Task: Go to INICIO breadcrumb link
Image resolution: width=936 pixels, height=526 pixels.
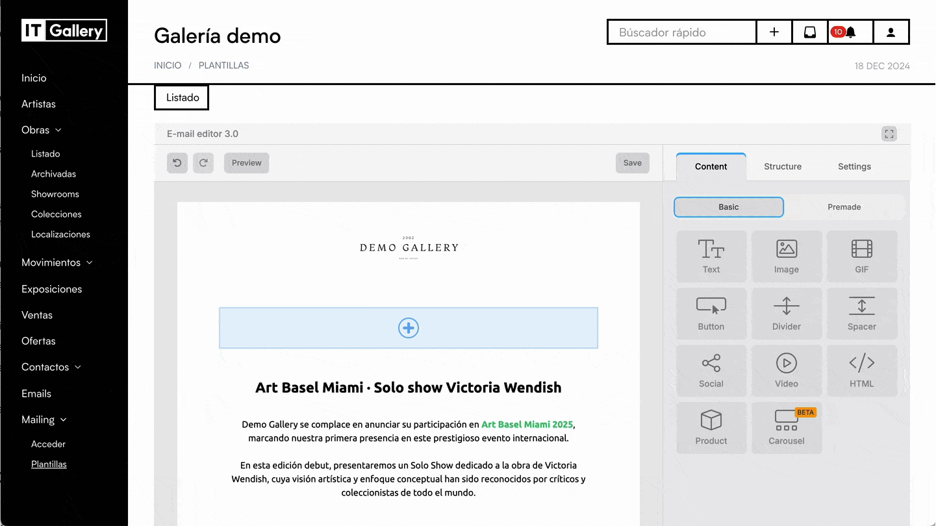Action: 168,66
